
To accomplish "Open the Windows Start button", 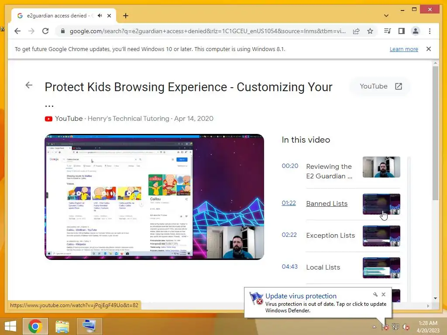I will tap(10, 326).
